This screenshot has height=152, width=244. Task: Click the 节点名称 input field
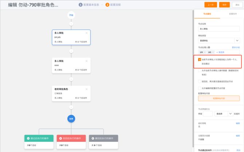coord(219,28)
